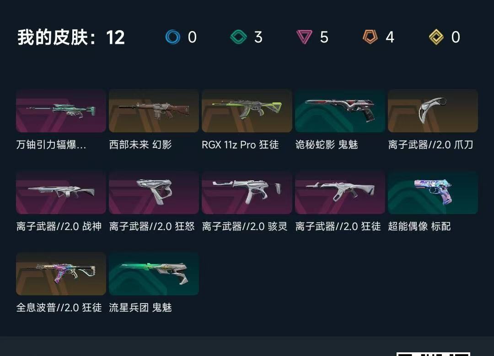Open the 离子武器//2.0 狂怒 skin thumbnail
The height and width of the screenshot is (356, 494).
pos(154,193)
